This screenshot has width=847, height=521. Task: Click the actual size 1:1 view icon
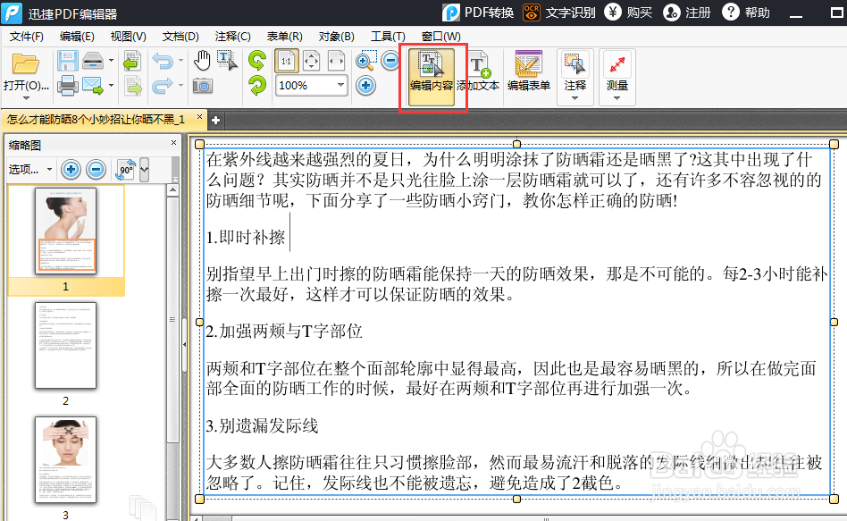289,60
